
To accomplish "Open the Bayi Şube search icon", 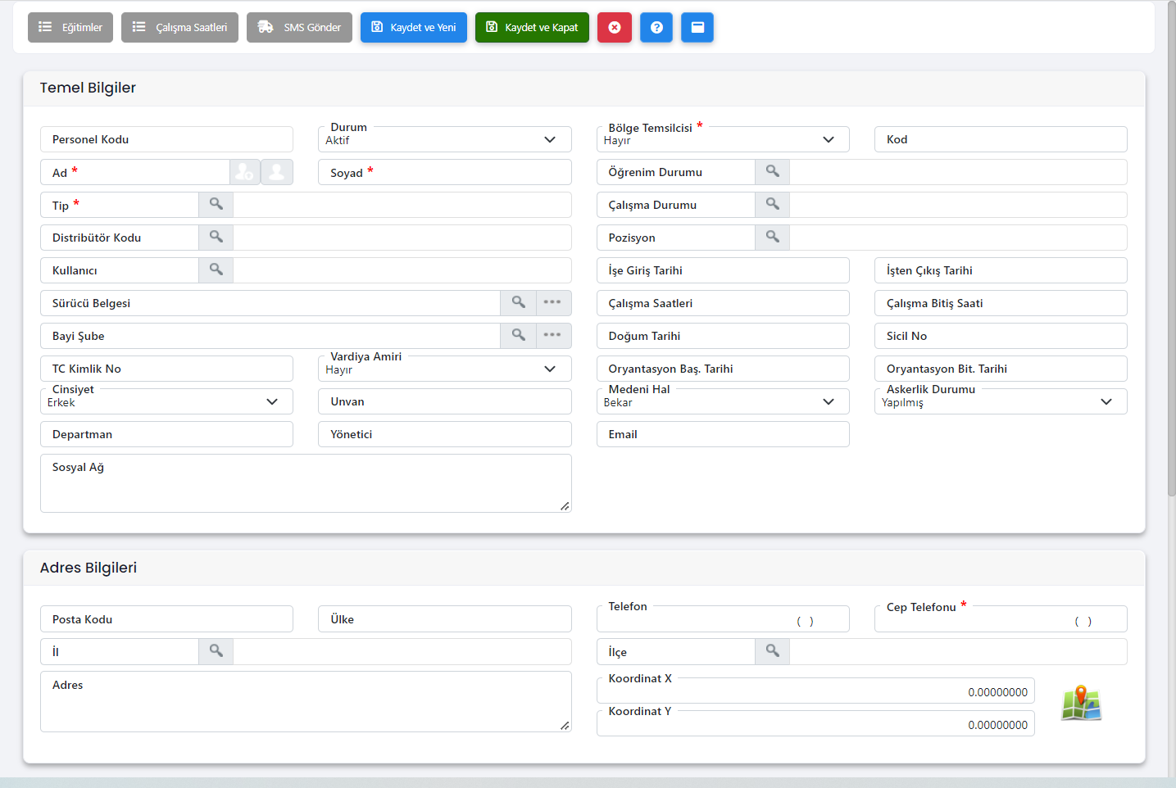I will click(519, 336).
